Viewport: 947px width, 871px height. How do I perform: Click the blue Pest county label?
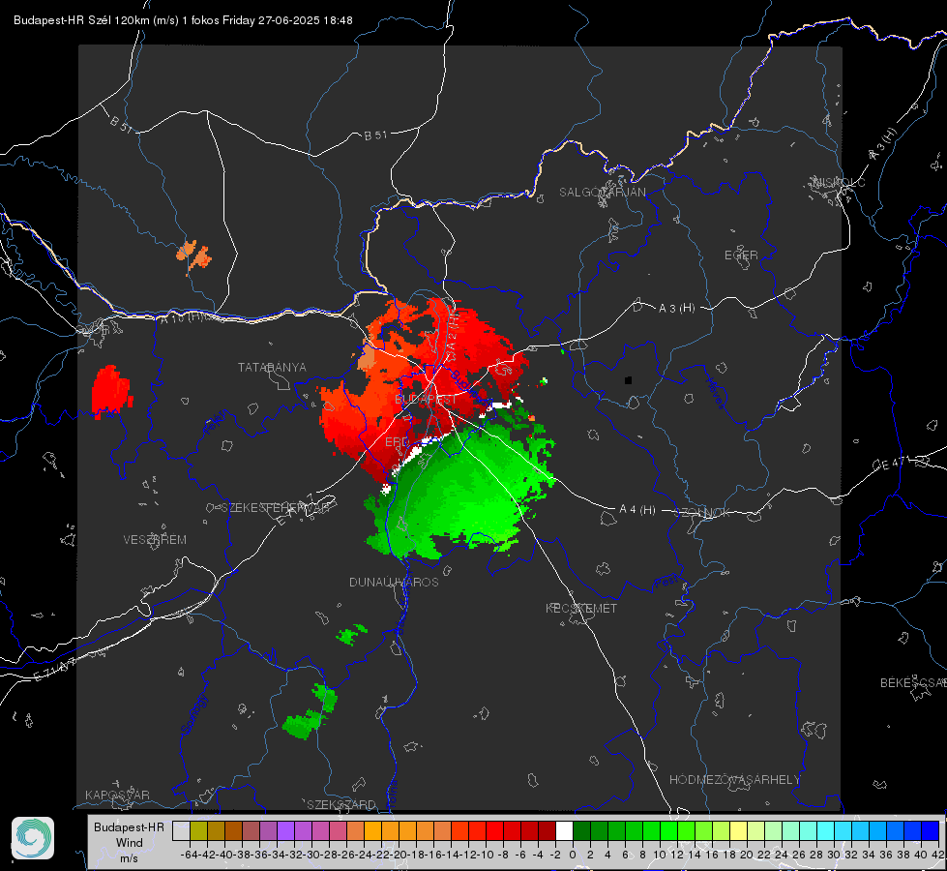pos(666,582)
